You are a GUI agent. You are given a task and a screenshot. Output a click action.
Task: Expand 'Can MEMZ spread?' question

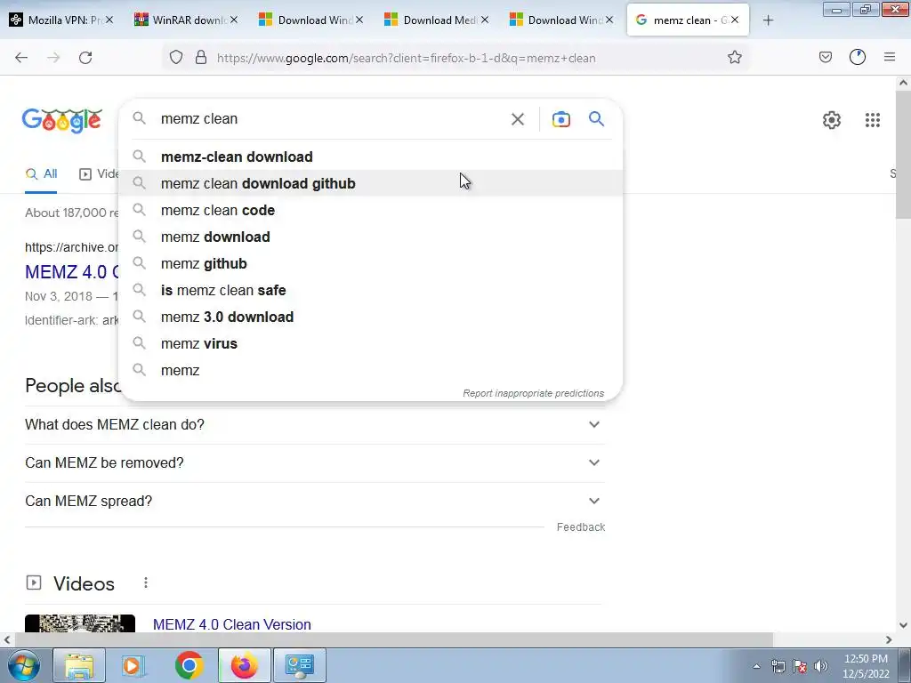(315, 502)
